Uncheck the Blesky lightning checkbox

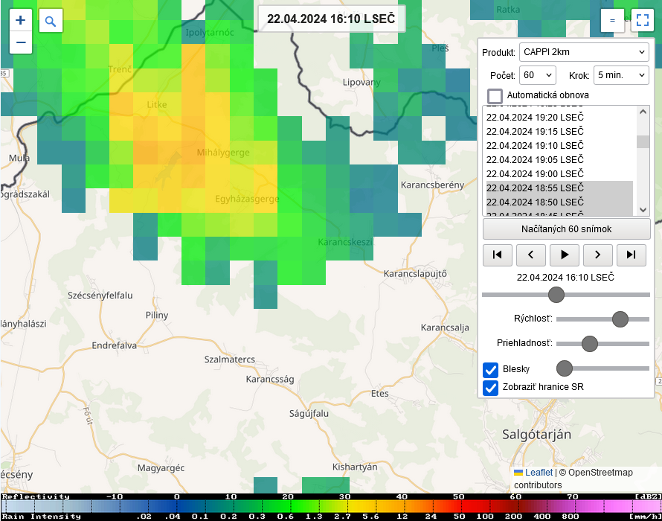[x=491, y=369]
